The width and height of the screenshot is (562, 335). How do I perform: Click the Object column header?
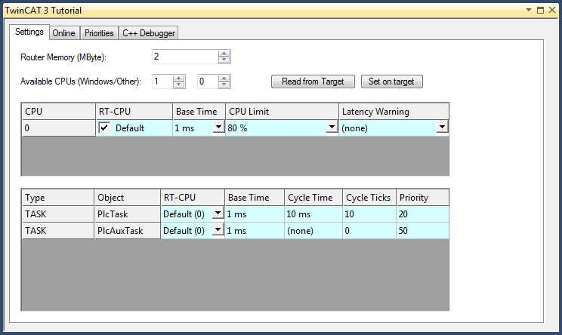[127, 198]
